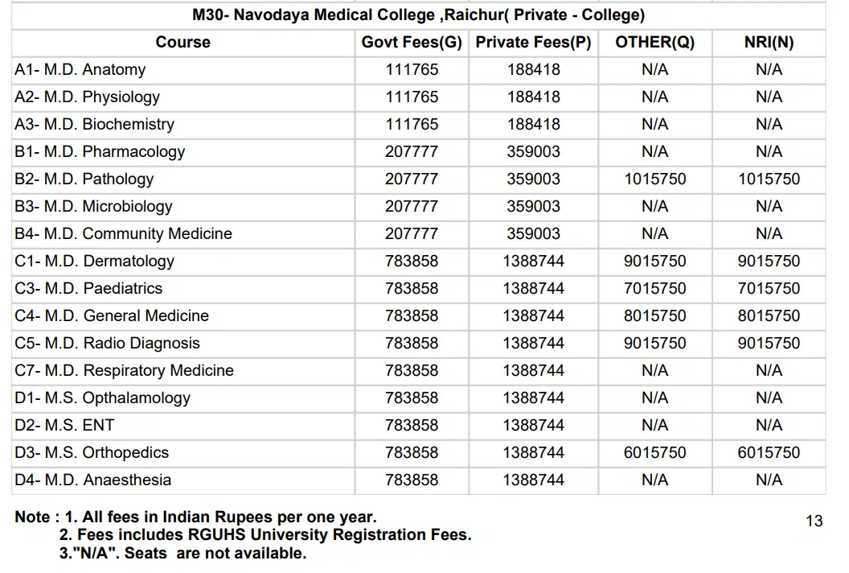The width and height of the screenshot is (849, 573).
Task: Select the C3- M.D. Paediatrics OTHER fee 7015750
Action: click(654, 289)
